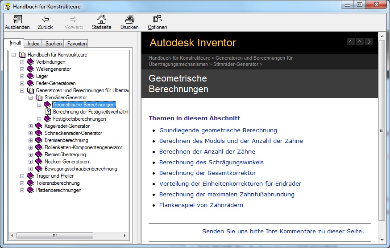Open the Favoriten tab
This screenshot has width=390, height=248.
(77, 44)
